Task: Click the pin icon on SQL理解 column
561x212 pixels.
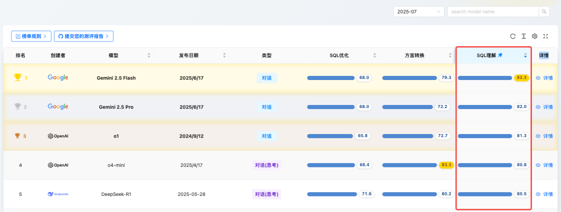Action: tap(500, 55)
